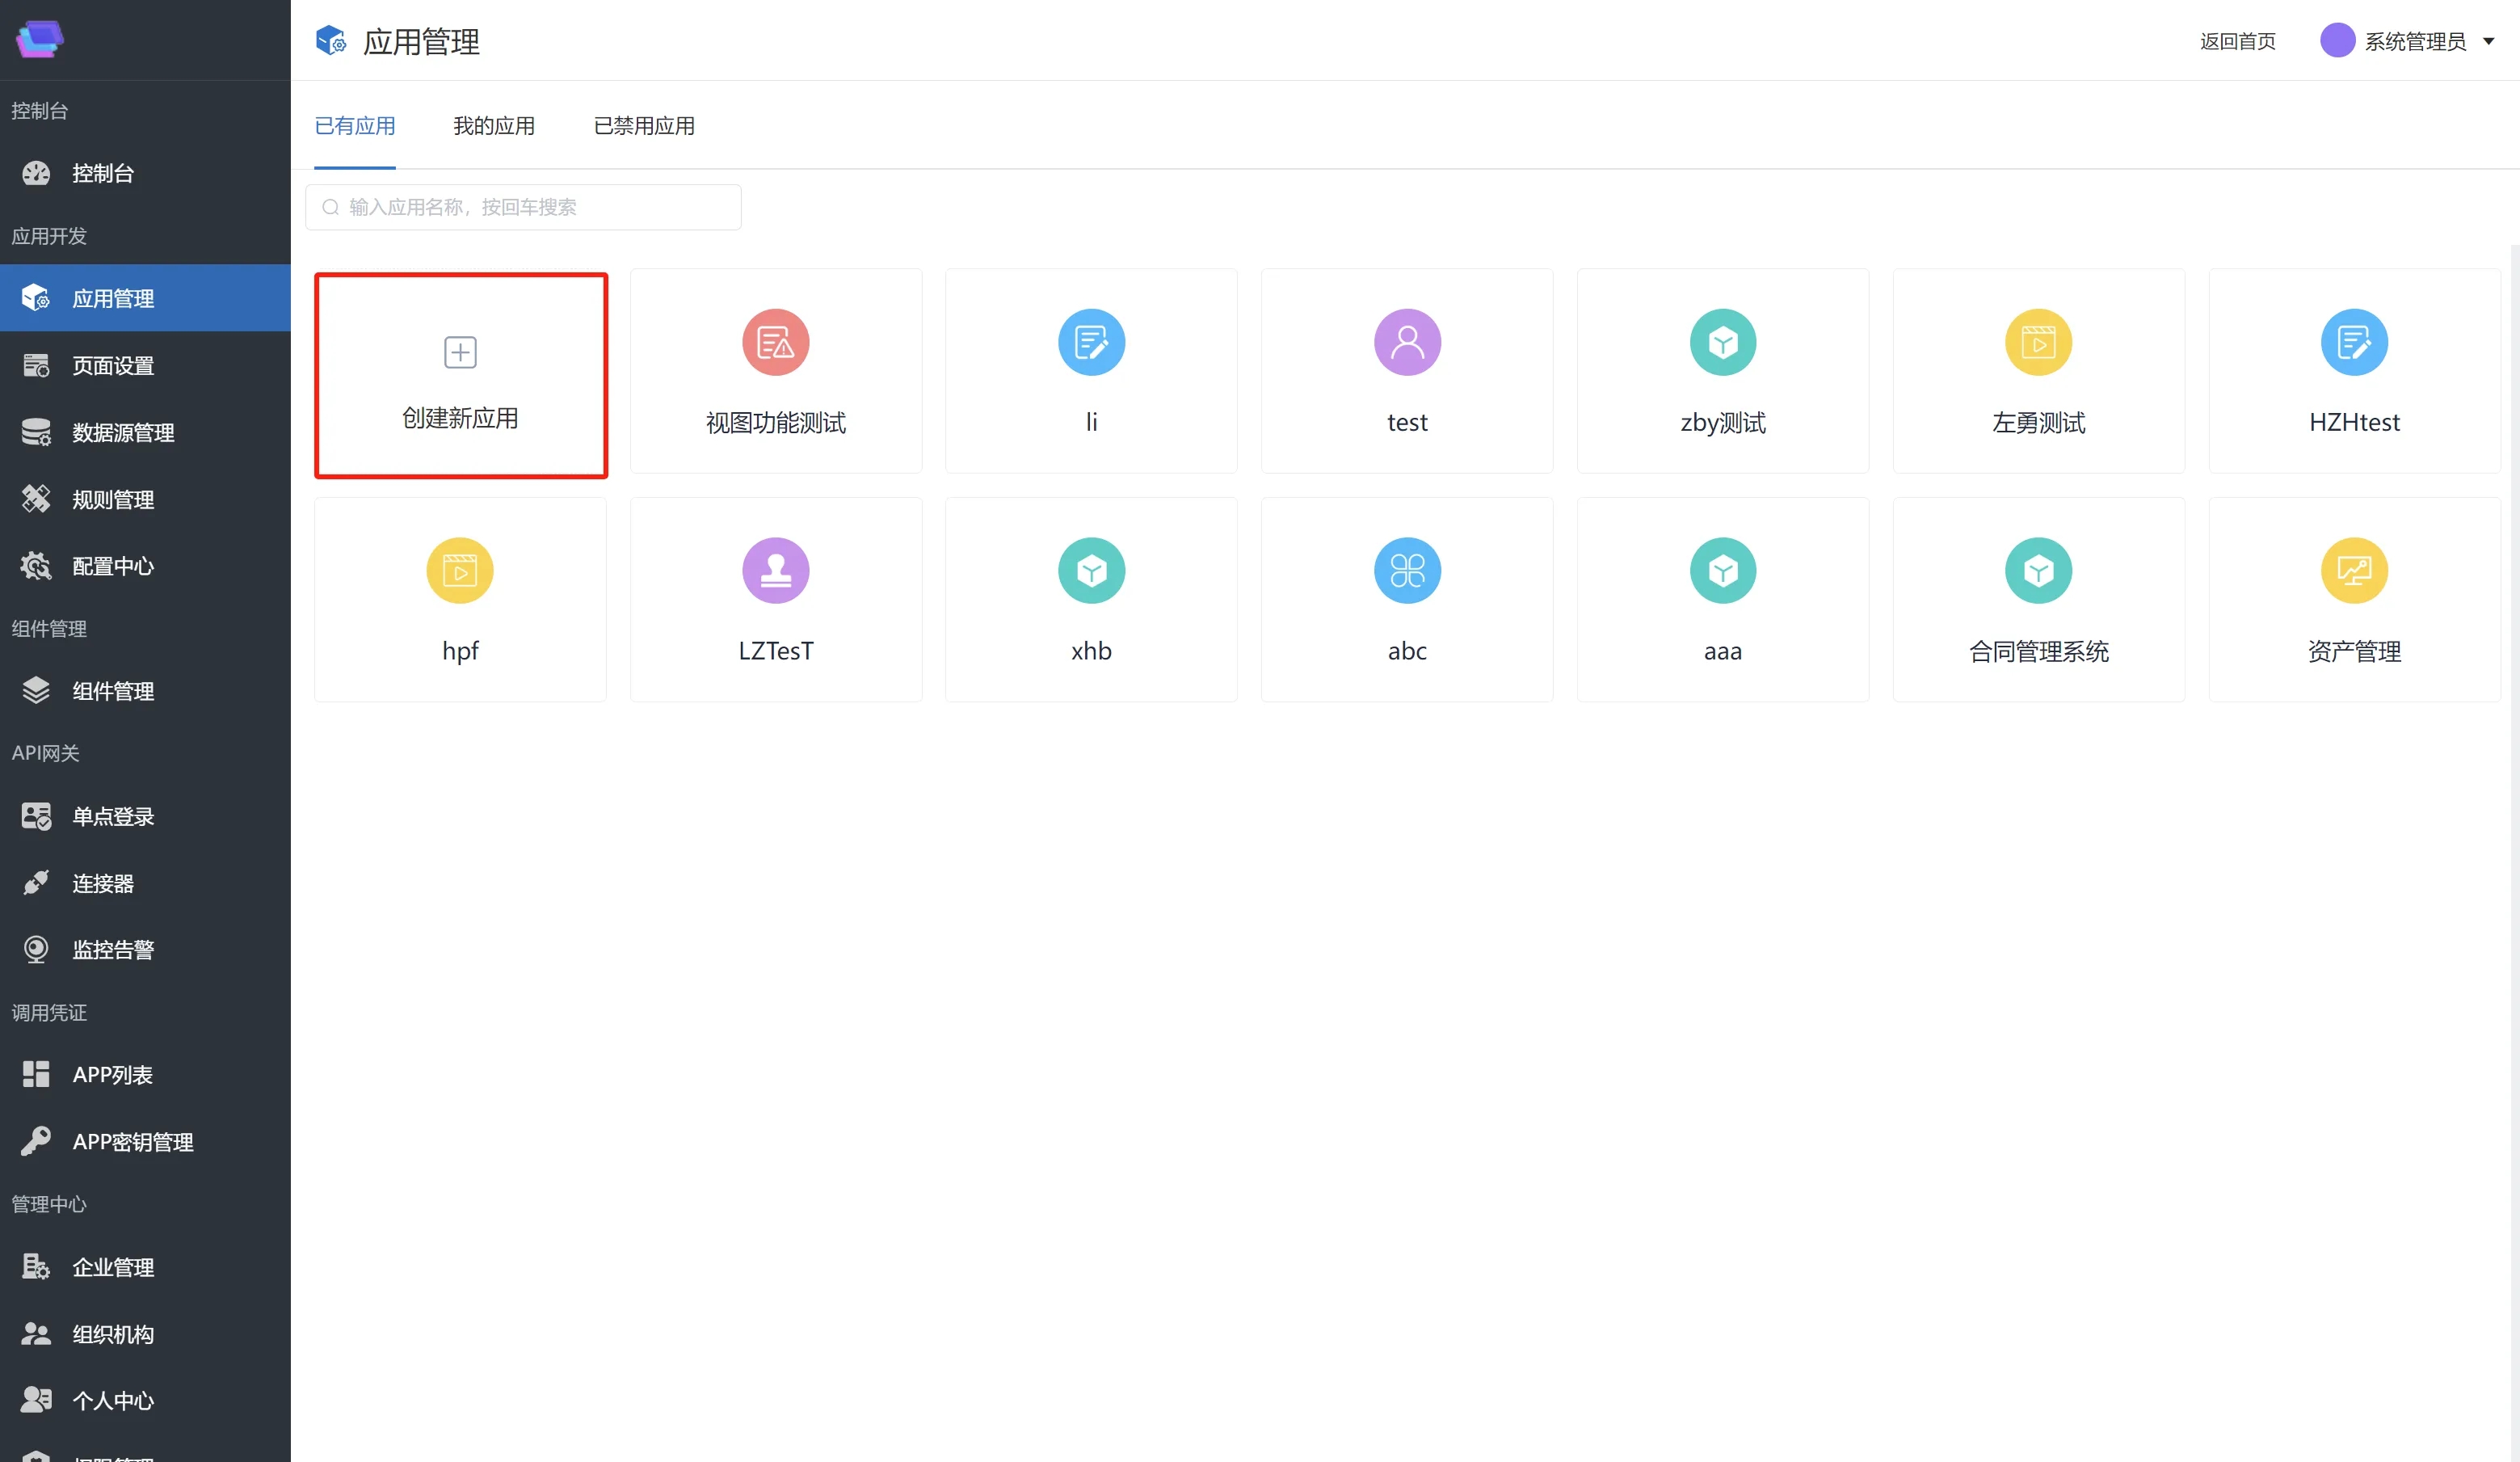The height and width of the screenshot is (1462, 2520).
Task: Expand the 系统管理员 user dropdown
Action: [x=2488, y=42]
